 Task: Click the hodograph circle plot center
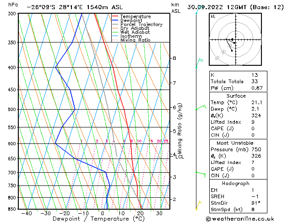(x=232, y=40)
